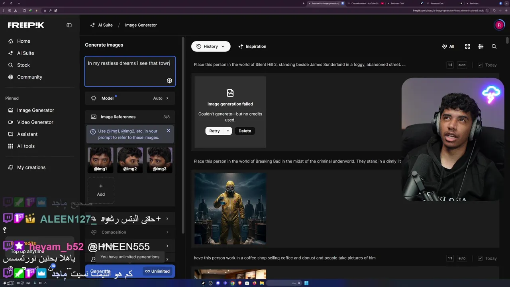Click the Silent Hill prompt text
The height and width of the screenshot is (287, 510).
300,65
